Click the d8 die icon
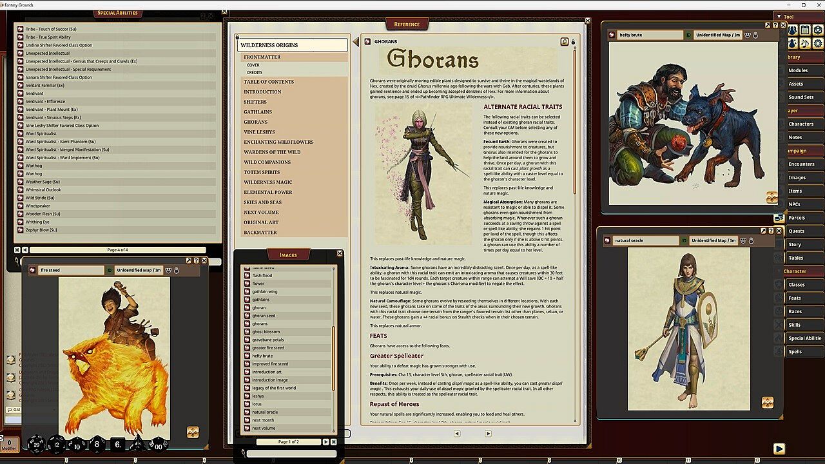Viewport: 825px width, 464px height. point(97,443)
